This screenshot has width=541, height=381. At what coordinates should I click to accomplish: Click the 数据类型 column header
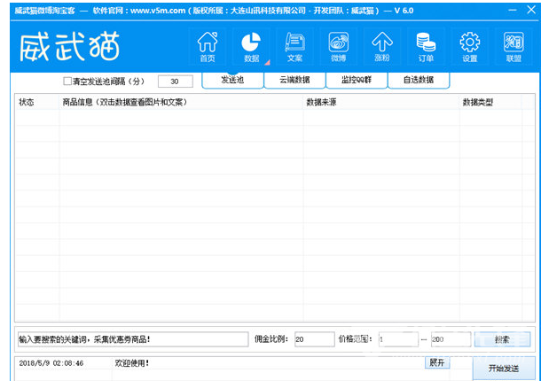(490, 102)
